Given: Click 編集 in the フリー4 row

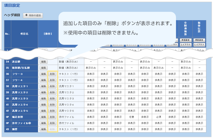Looking at the screenshot, I should [x=44, y=80].
